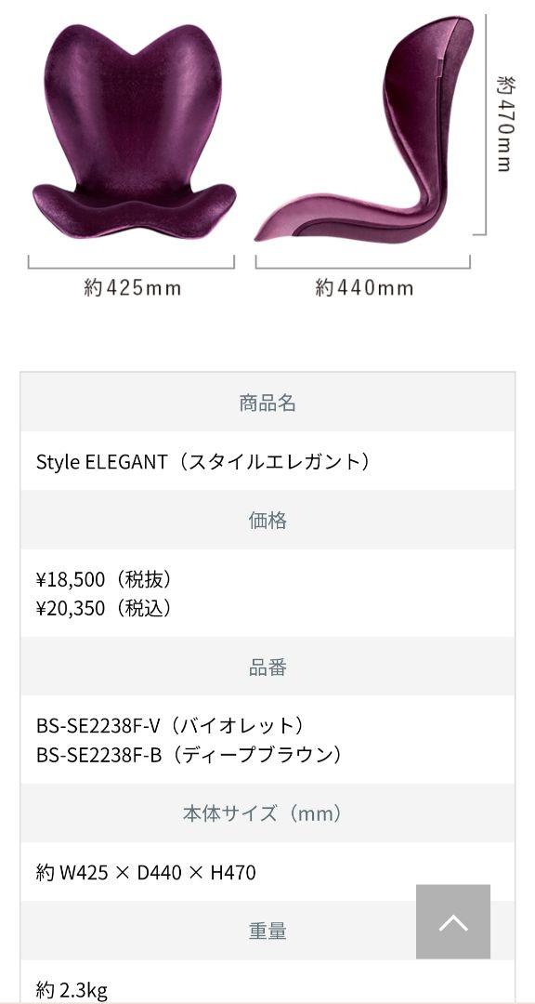Click the 約470mm height label

(504, 123)
